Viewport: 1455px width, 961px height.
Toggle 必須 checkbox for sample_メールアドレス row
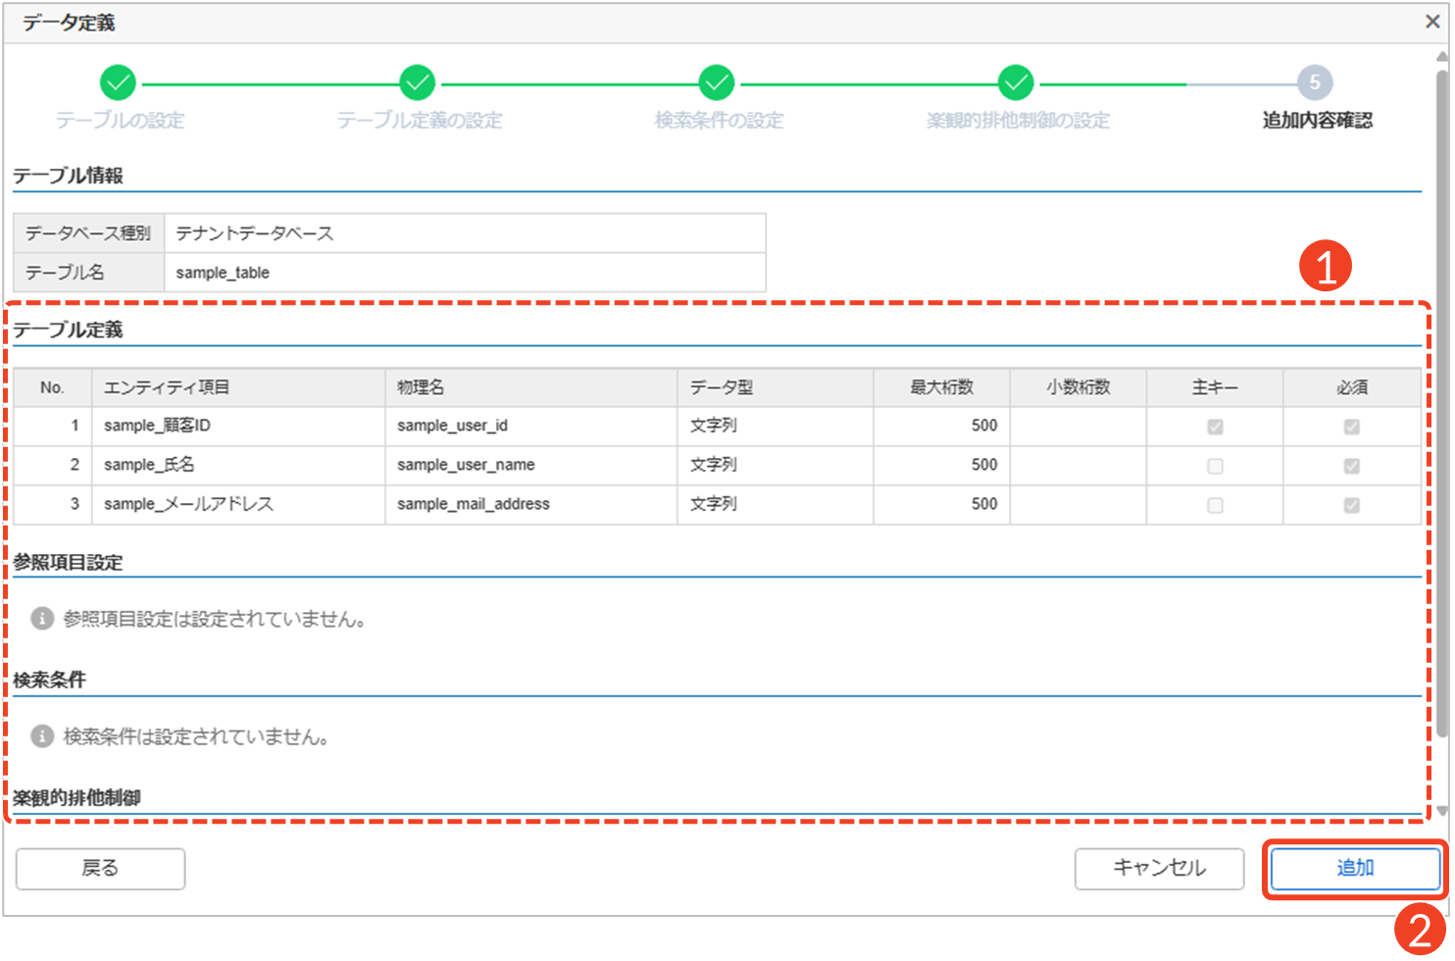tap(1352, 505)
